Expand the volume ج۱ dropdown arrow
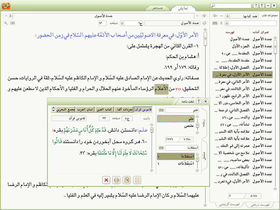The height and width of the screenshot is (210, 280). point(122,23)
